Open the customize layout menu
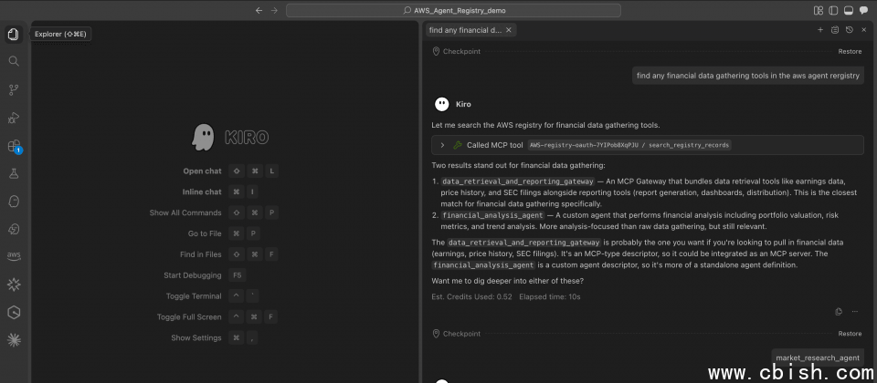This screenshot has width=877, height=383. click(819, 10)
